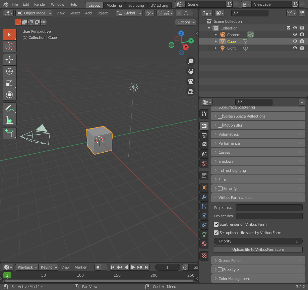Open the Object Mode dropdown
This screenshot has width=308, height=290.
point(34,13)
